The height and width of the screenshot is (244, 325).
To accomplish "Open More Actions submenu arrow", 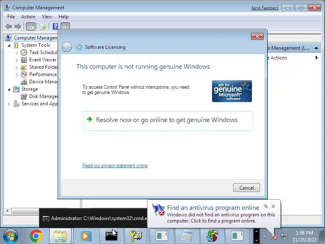I will tap(316, 57).
